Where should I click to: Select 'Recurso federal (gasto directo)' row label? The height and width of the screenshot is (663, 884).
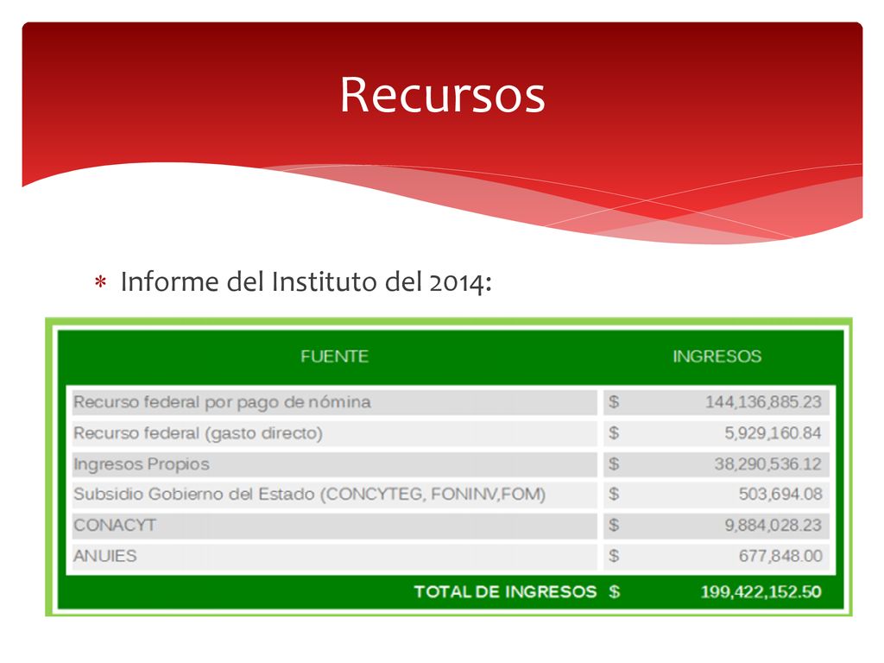[198, 433]
